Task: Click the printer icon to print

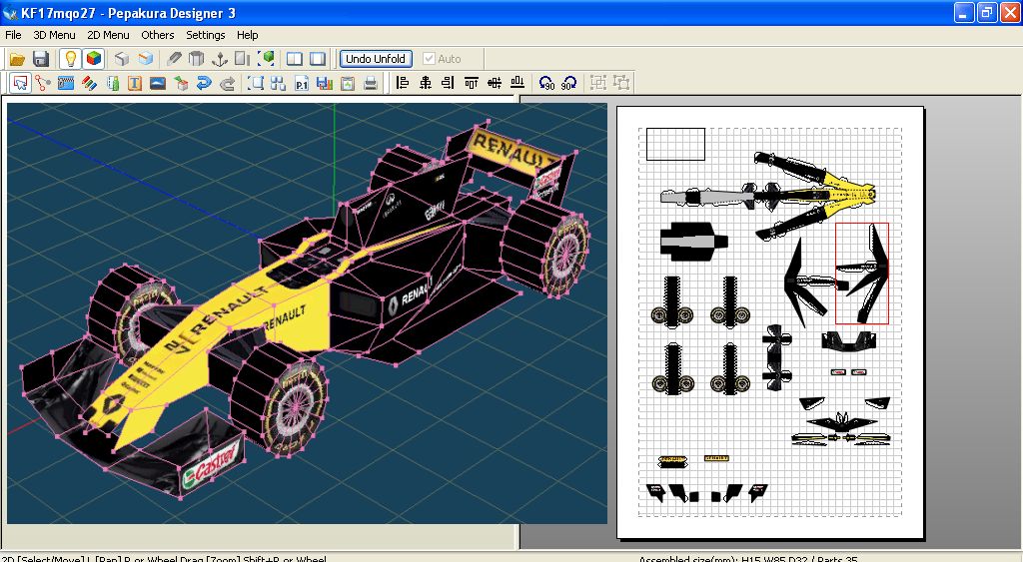Action: pyautogui.click(x=371, y=83)
